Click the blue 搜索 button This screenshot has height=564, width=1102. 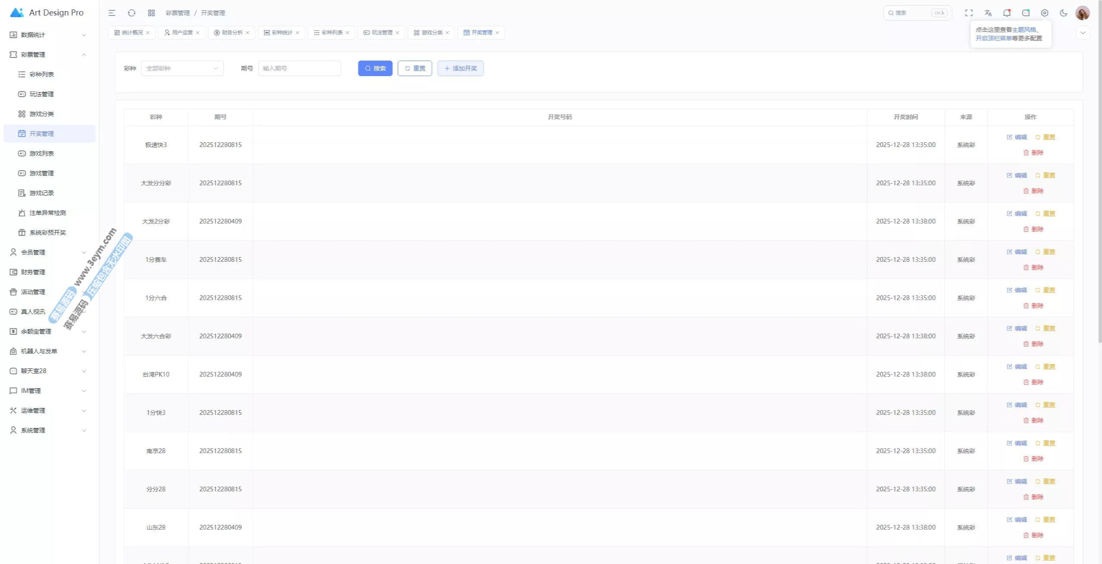click(x=375, y=68)
